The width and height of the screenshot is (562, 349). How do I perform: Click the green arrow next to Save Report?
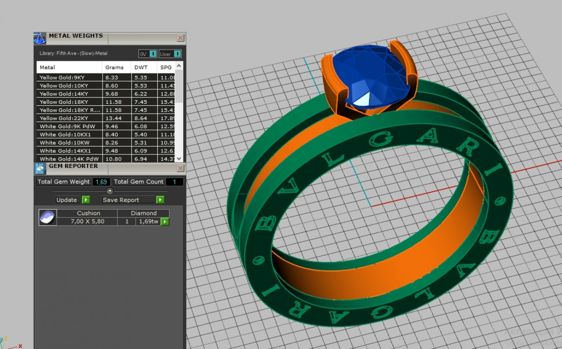(160, 200)
